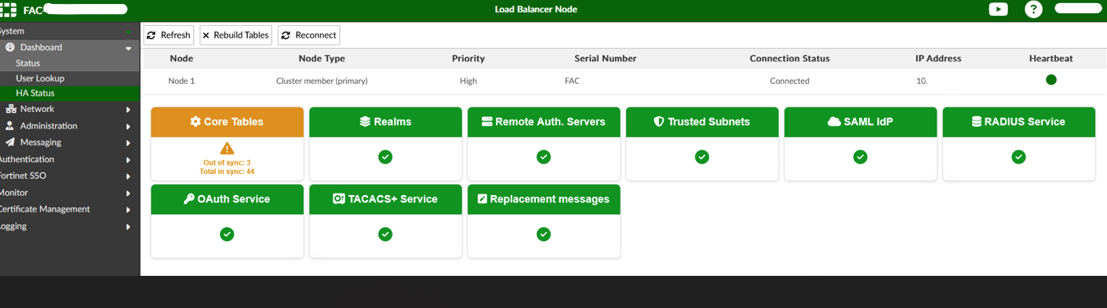Select the Node 1 table row

tap(625, 81)
